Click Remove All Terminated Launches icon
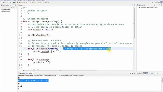 (x=135, y=73)
